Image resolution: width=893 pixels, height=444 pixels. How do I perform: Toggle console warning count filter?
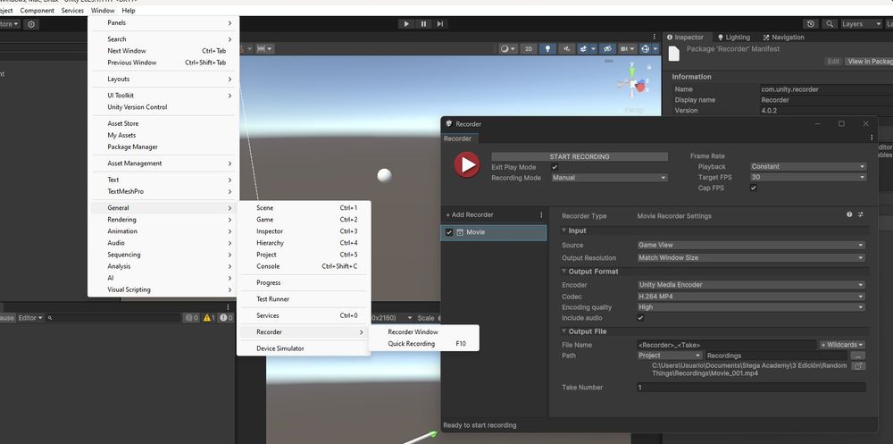pyautogui.click(x=209, y=317)
